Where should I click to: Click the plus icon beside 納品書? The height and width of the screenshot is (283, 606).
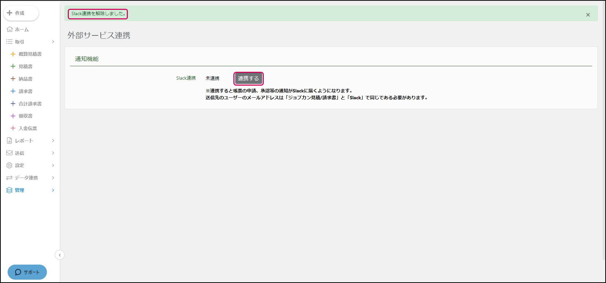13,79
